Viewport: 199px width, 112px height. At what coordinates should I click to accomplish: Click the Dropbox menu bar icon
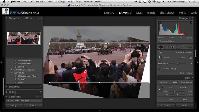[140, 2]
